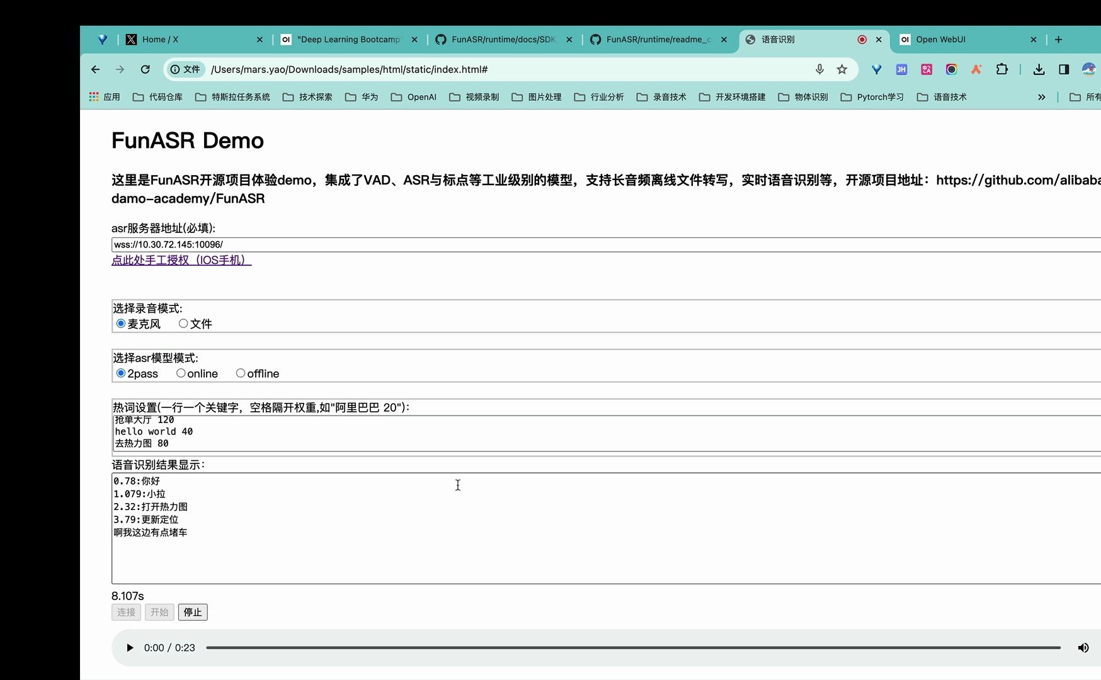The height and width of the screenshot is (680, 1101).
Task: Reload the current page
Action: (x=145, y=69)
